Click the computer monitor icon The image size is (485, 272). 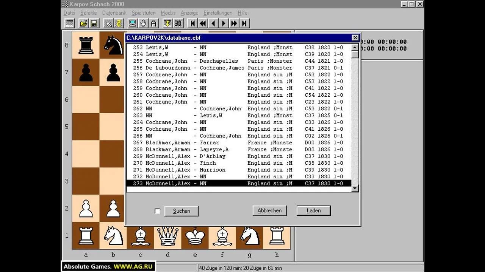(133, 23)
